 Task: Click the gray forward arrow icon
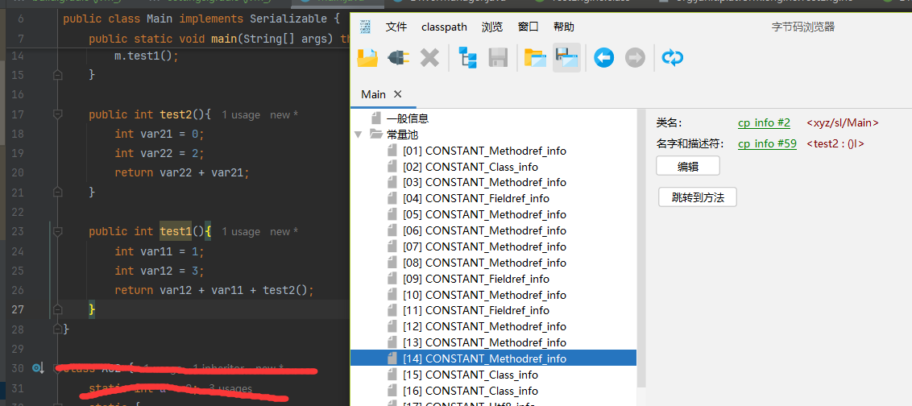(x=635, y=58)
